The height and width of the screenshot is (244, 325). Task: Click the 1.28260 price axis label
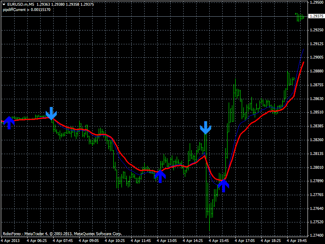[317, 140]
